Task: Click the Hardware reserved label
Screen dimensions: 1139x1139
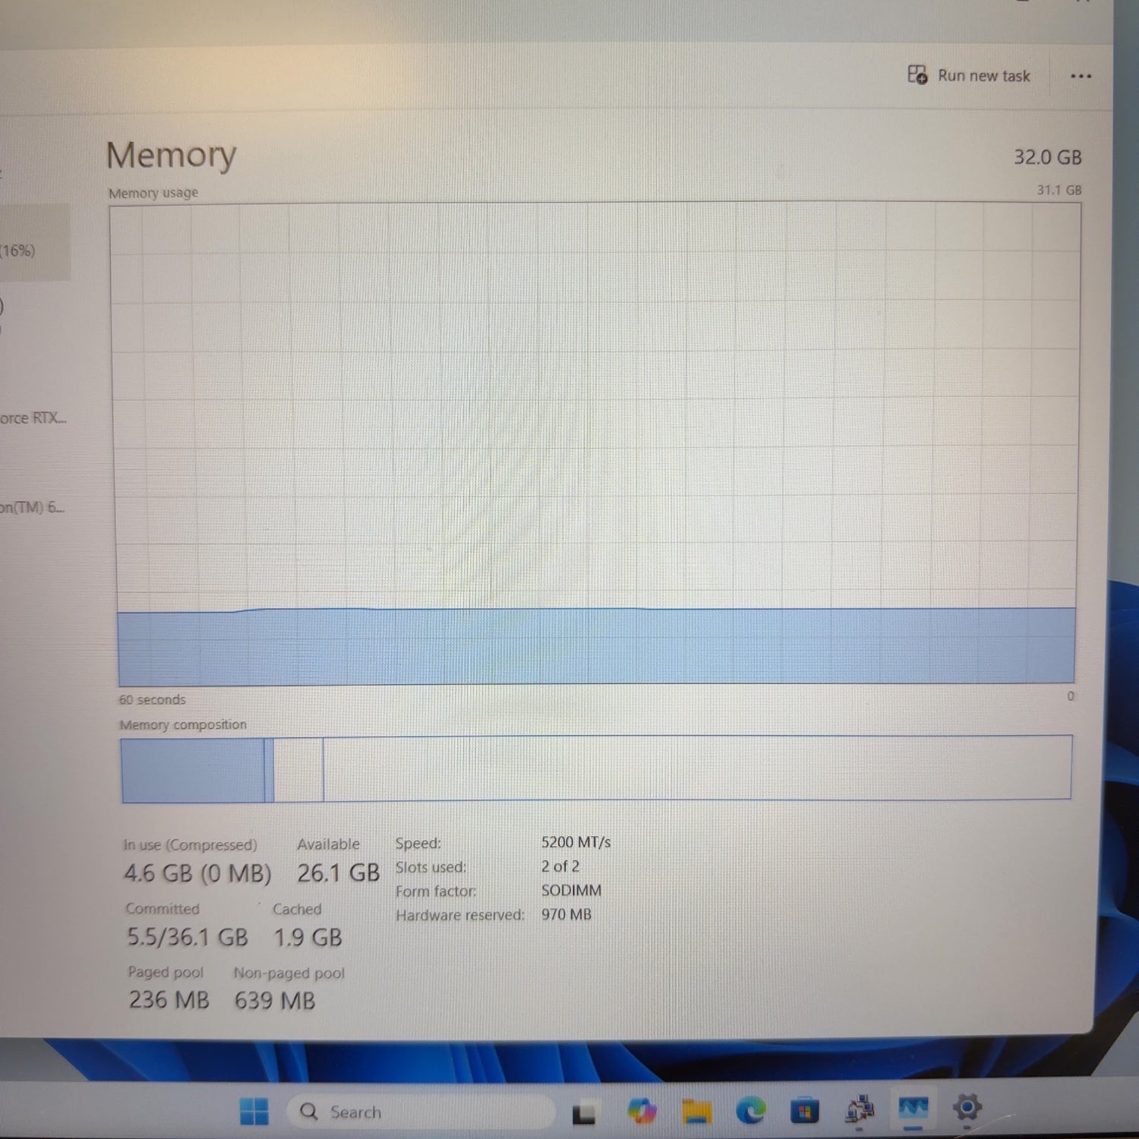Action: point(460,915)
